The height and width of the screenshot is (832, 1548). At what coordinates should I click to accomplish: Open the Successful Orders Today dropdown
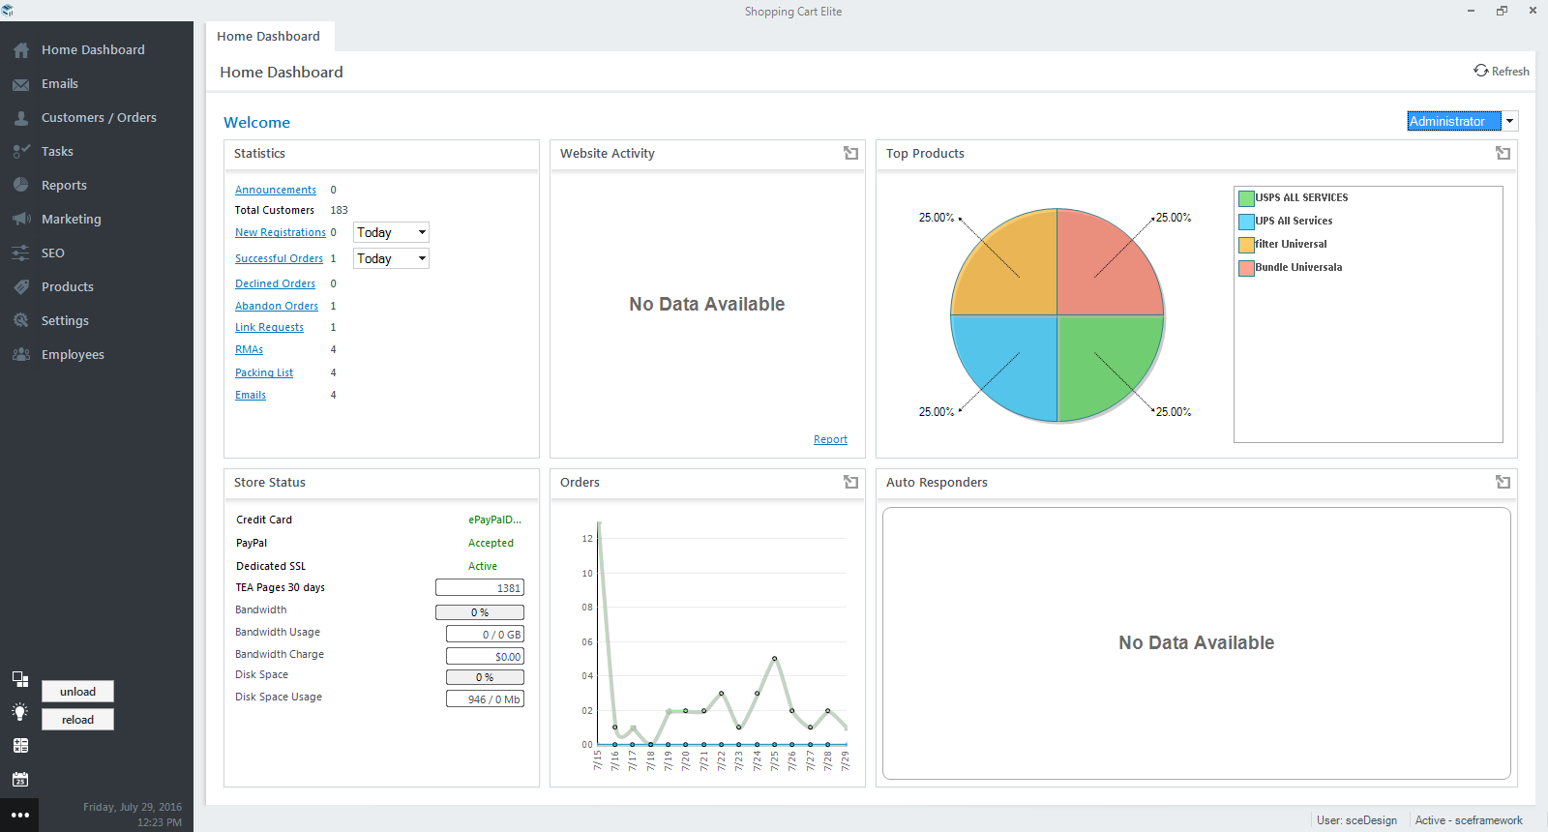click(x=391, y=258)
